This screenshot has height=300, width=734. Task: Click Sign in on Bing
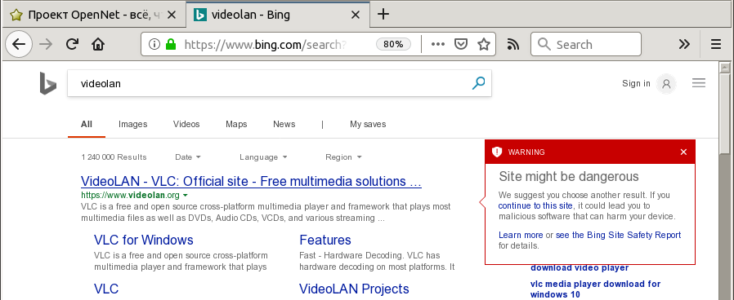pos(636,83)
